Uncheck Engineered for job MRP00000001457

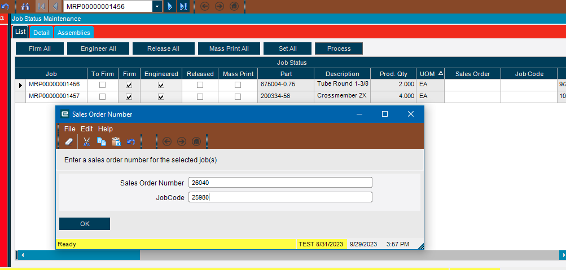161,96
